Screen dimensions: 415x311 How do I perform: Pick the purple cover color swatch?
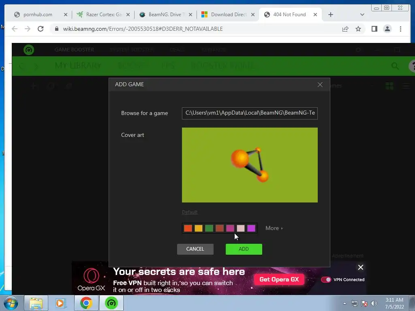tap(251, 228)
